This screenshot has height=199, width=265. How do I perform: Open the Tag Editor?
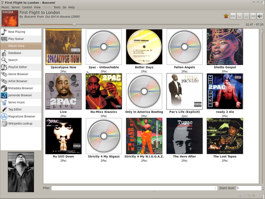coord(21,109)
